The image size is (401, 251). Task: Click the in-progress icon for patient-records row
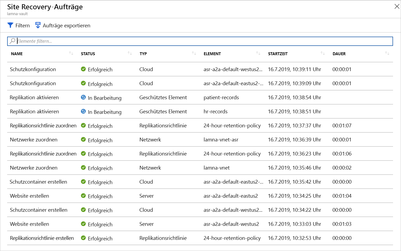pos(83,97)
